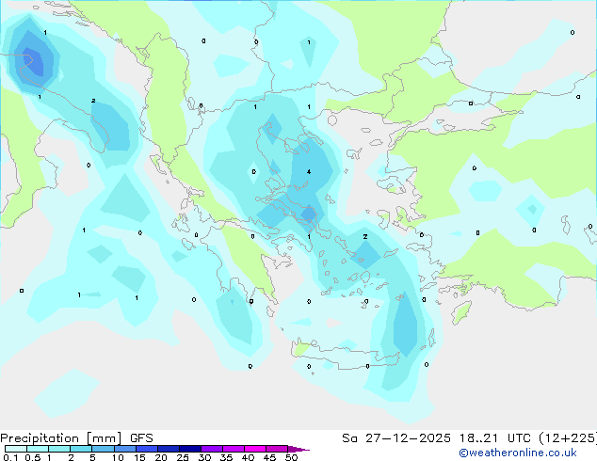The height and width of the screenshot is (461, 597).
Task: Select the legend swatch between 1 and 2
Action: point(59,449)
